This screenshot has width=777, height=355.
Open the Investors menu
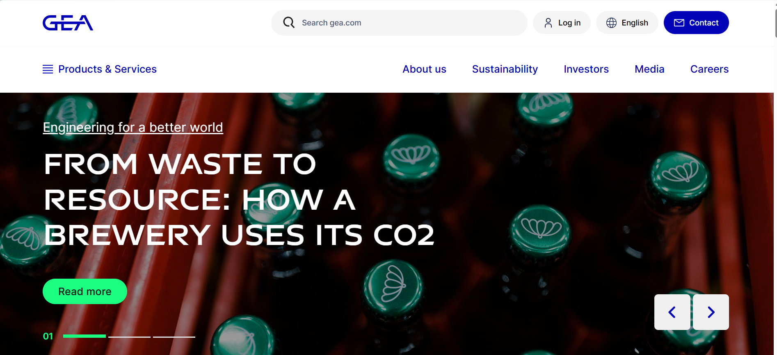[x=586, y=69]
